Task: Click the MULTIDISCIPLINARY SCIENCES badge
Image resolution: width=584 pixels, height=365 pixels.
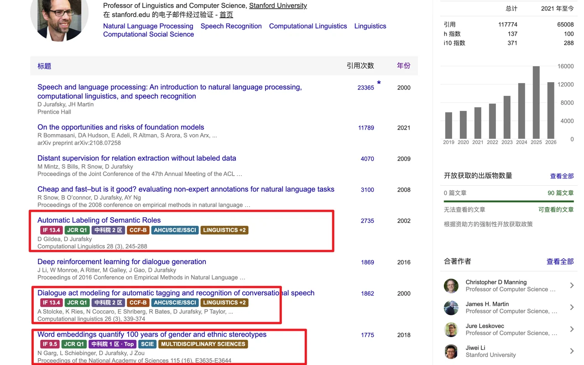Action: pyautogui.click(x=203, y=344)
